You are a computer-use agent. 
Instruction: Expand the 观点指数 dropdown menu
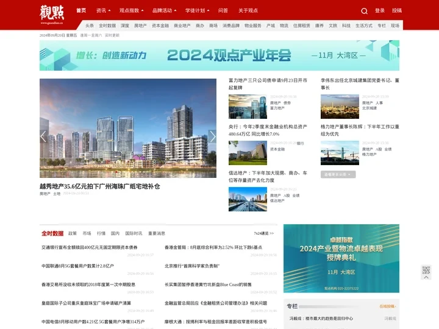[x=131, y=10]
